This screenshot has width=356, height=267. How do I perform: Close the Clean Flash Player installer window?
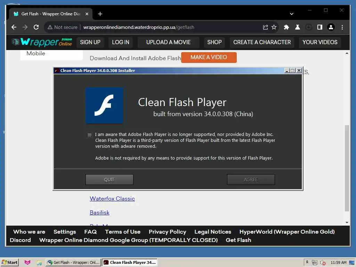tap(299, 71)
